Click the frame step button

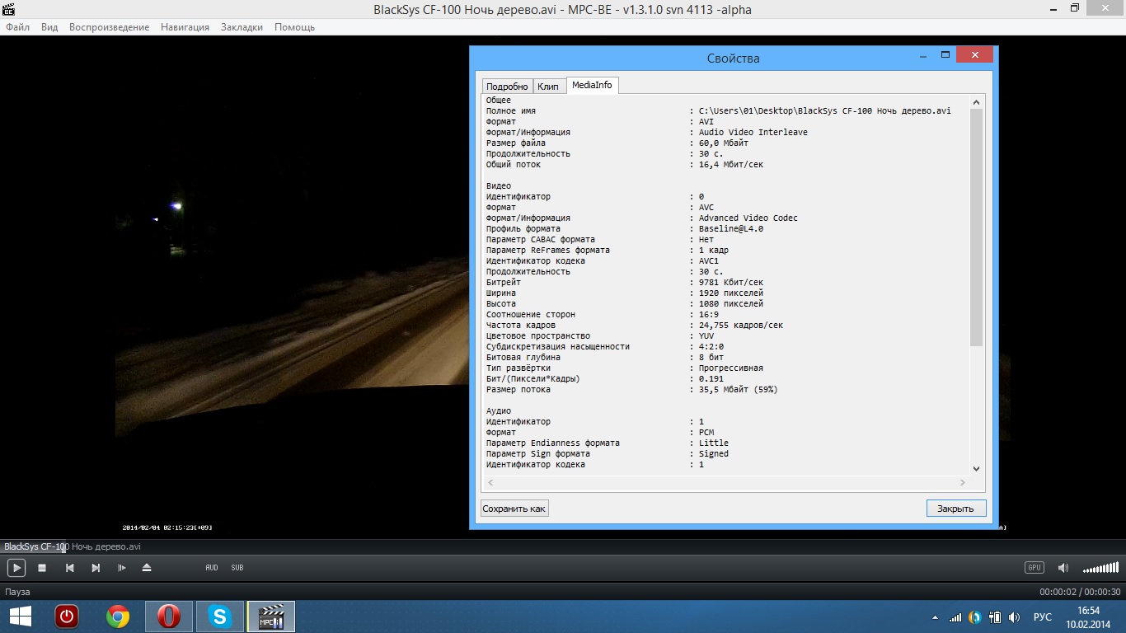click(122, 568)
